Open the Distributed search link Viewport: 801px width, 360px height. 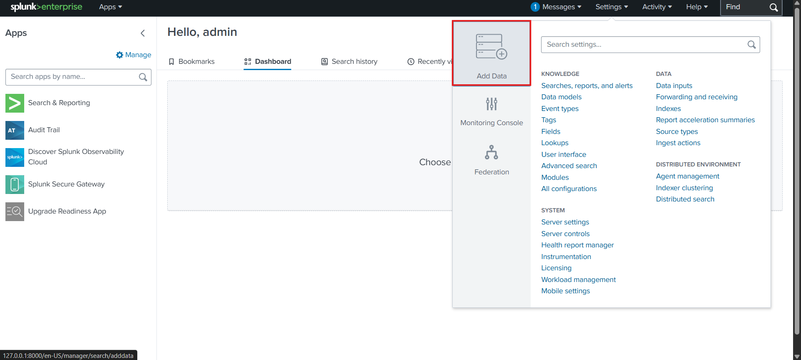[685, 199]
